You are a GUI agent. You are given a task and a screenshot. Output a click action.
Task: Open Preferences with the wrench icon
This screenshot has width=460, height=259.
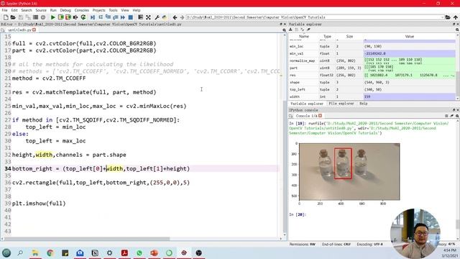pyautogui.click(x=157, y=17)
